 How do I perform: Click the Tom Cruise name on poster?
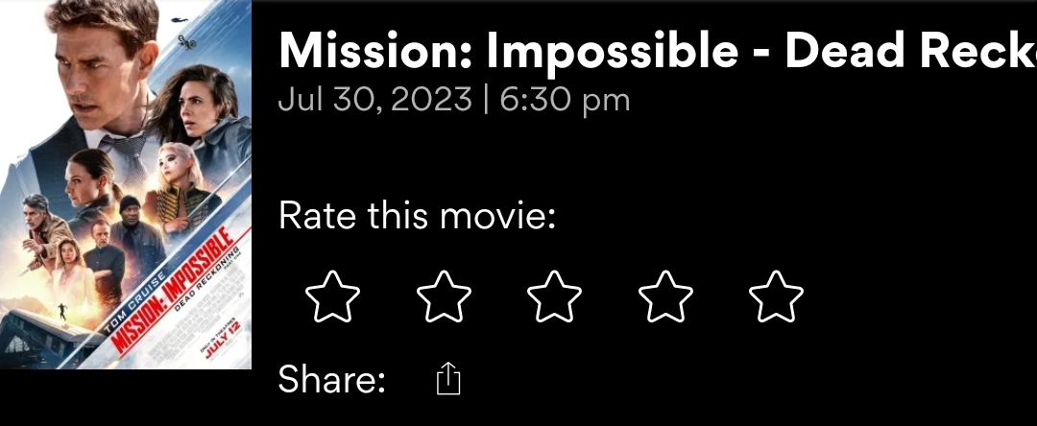[x=132, y=304]
